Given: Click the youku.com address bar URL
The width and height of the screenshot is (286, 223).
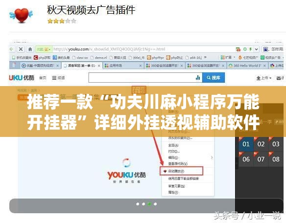Looking at the screenshot, I should [109, 49].
